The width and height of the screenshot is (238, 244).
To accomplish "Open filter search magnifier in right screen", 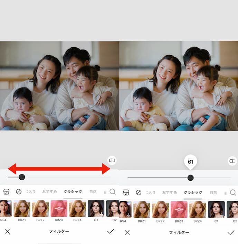I will point(233,193).
